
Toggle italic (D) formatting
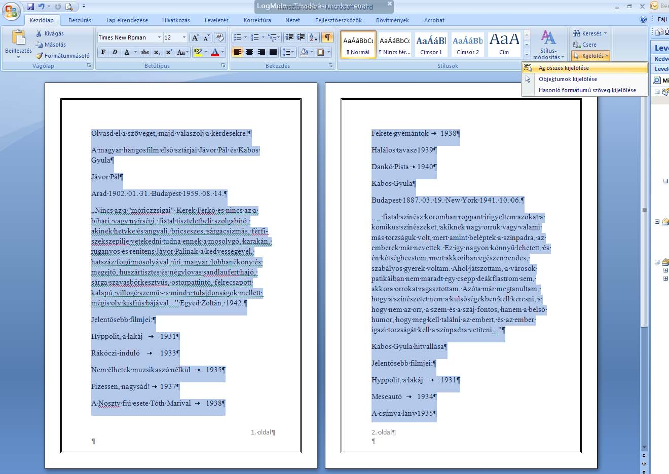(x=115, y=52)
